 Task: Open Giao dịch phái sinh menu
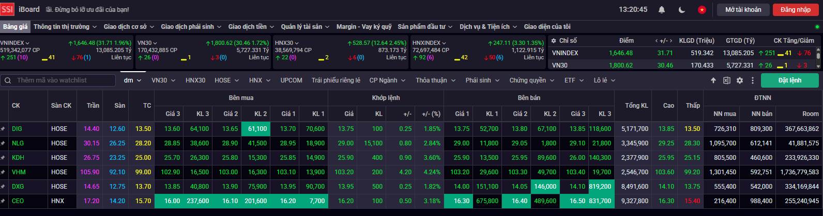[191, 26]
